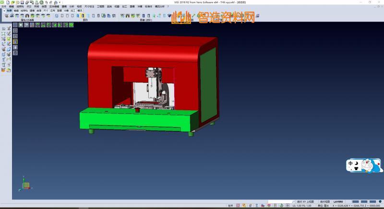384x209 pixels.
Task: Click the Undo arrow in quick access toolbar
Action: [x=47, y=2]
